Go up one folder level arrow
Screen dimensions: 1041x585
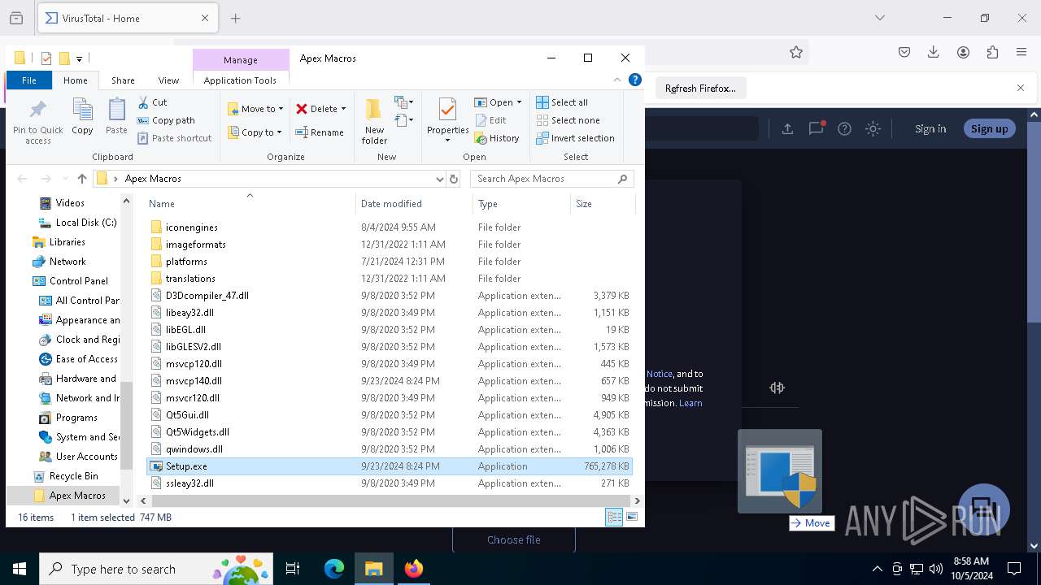point(81,179)
